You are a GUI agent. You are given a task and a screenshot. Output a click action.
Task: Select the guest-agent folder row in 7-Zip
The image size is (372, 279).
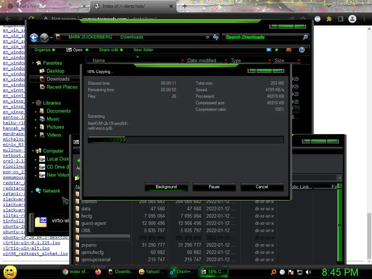click(x=175, y=223)
